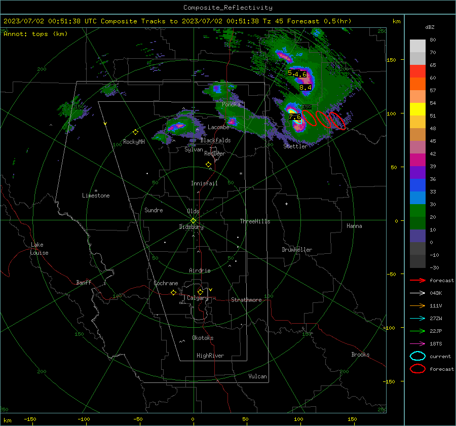Screen dimensions: 456x426
Task: Click the Calgary city label
Action: click(x=198, y=298)
